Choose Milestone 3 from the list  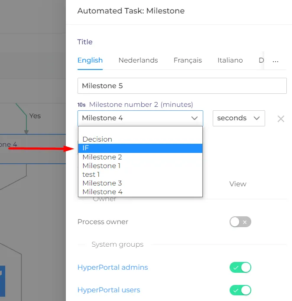pos(140,183)
